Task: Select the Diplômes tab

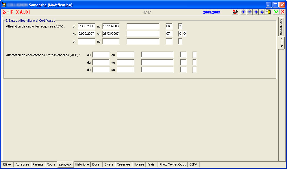Action: point(65,165)
